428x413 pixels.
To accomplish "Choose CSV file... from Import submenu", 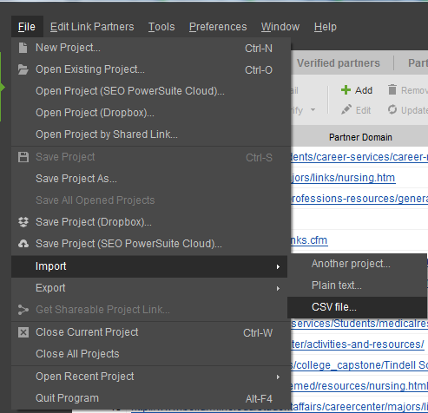I will [357, 307].
